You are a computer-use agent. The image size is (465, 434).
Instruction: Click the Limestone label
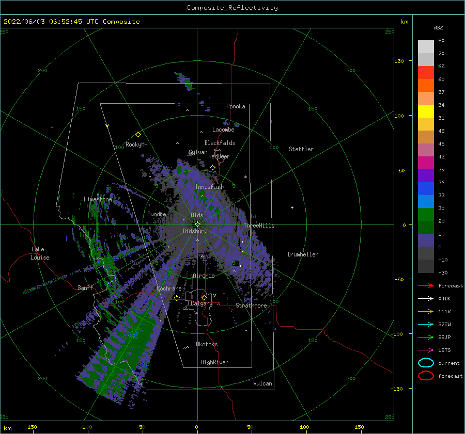(x=98, y=199)
